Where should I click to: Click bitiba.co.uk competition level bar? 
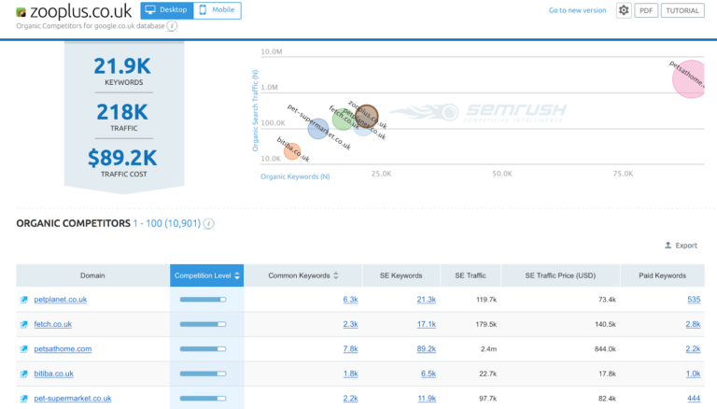coord(203,374)
